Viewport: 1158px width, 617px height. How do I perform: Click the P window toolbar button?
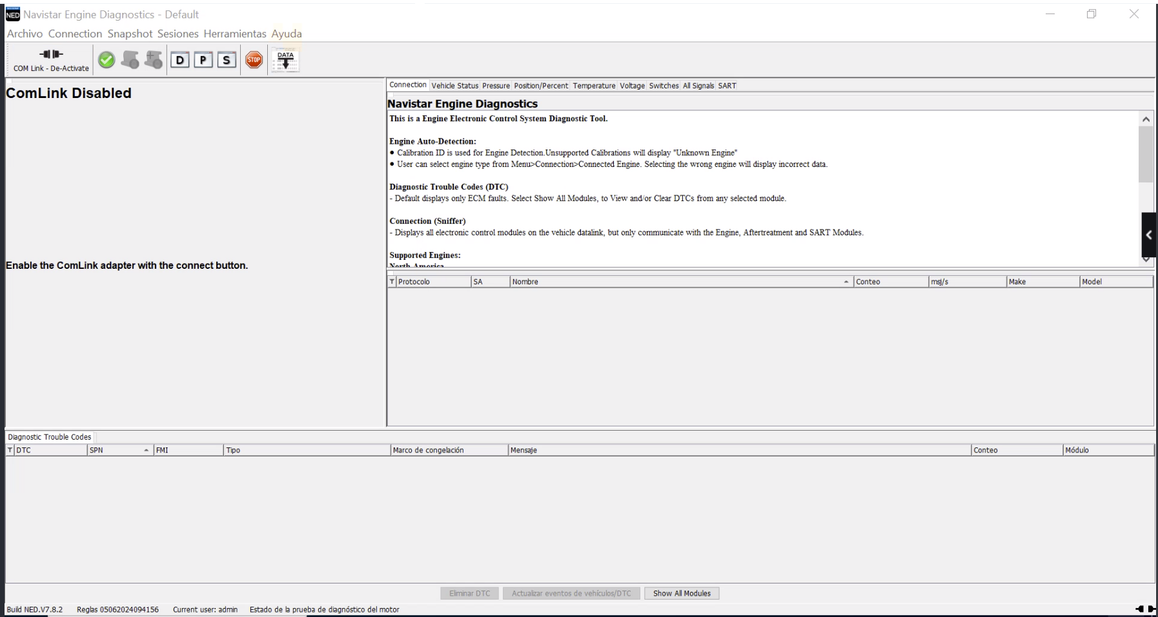click(203, 60)
